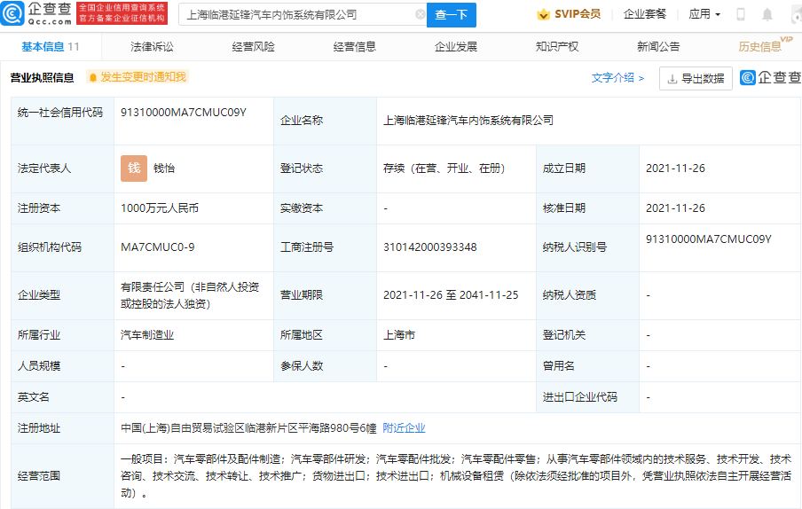Click the 营业执照信息 section heading
The width and height of the screenshot is (802, 509).
coord(42,78)
